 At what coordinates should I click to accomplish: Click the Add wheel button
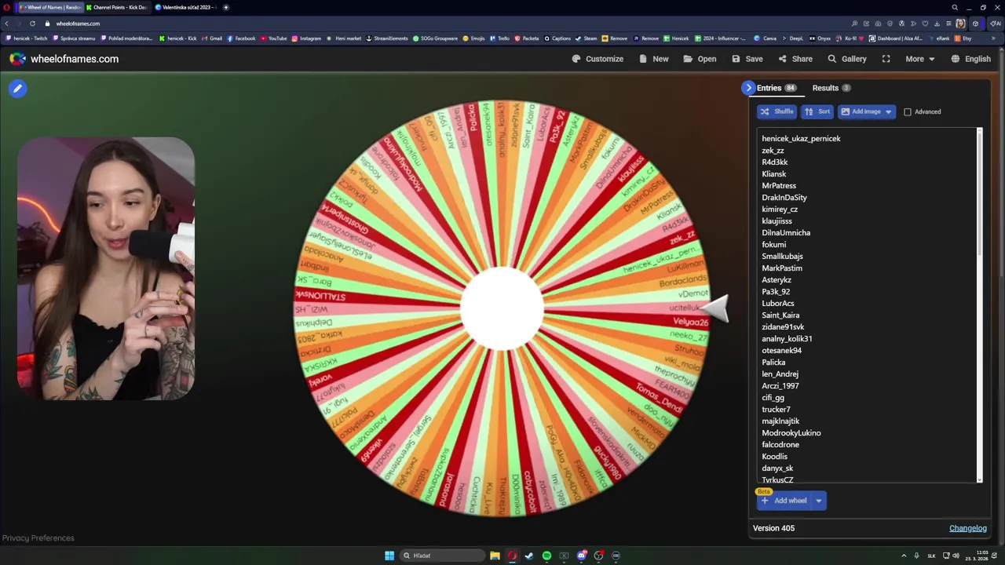click(784, 501)
